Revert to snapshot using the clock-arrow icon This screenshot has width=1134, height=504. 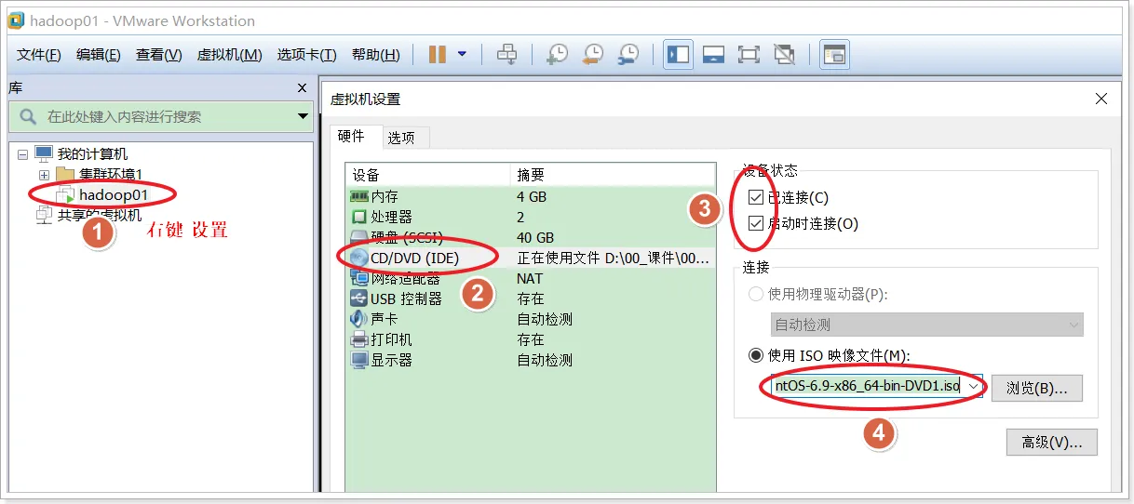tap(593, 55)
